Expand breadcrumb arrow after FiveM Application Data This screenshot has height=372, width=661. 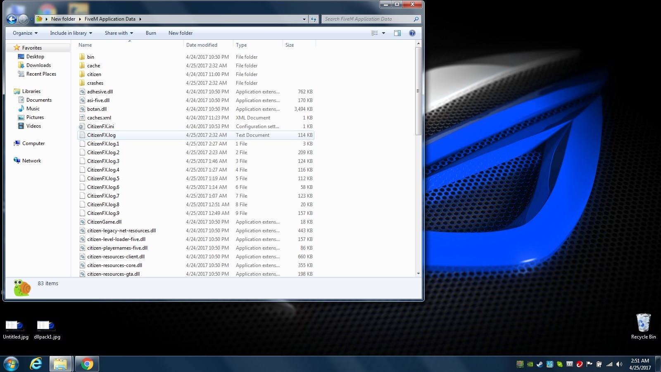(140, 19)
